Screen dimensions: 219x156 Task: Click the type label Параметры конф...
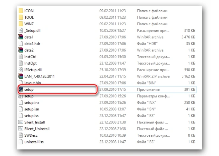coord(153,96)
